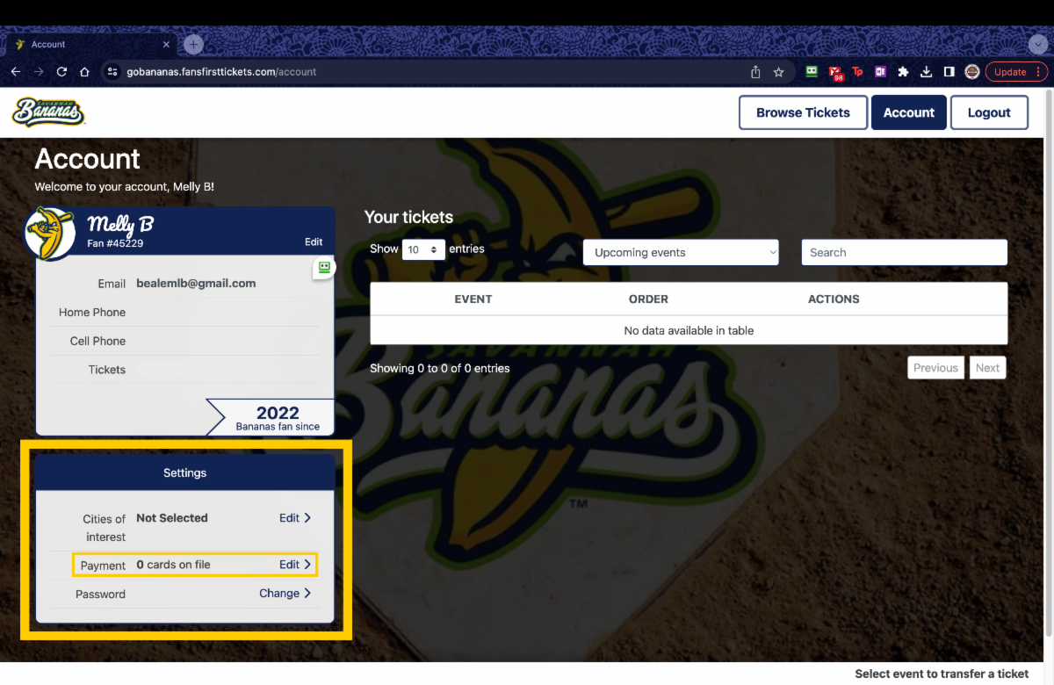1054x685 pixels.
Task: Click the browser back arrow
Action: coord(16,72)
